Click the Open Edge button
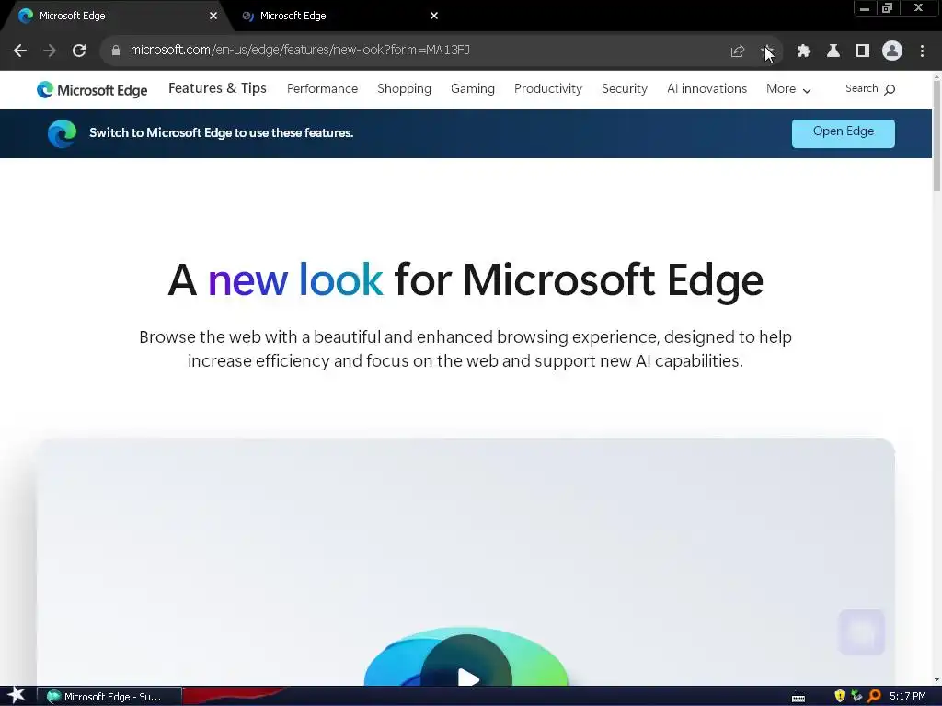This screenshot has width=942, height=706. [843, 132]
